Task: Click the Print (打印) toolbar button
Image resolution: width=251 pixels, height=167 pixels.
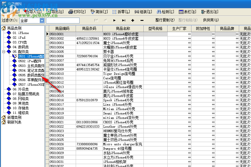Action: [x=77, y=12]
